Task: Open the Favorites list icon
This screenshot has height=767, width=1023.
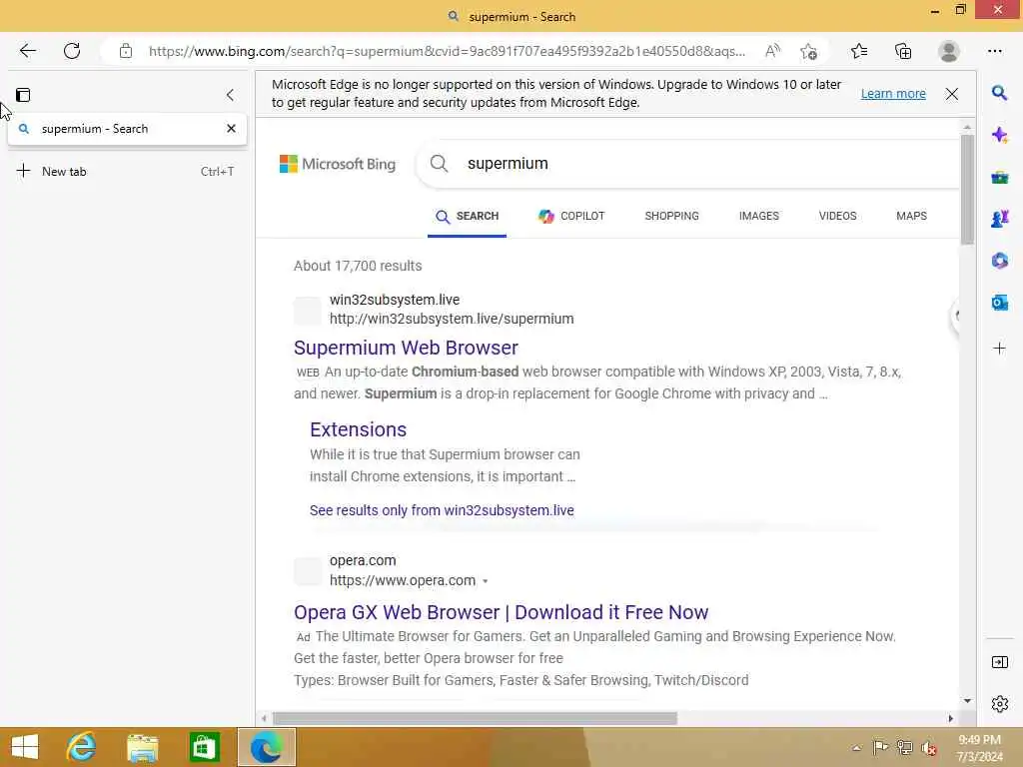Action: pyautogui.click(x=859, y=51)
